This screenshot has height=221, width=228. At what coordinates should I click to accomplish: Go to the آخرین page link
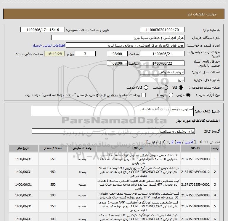tap(189, 142)
